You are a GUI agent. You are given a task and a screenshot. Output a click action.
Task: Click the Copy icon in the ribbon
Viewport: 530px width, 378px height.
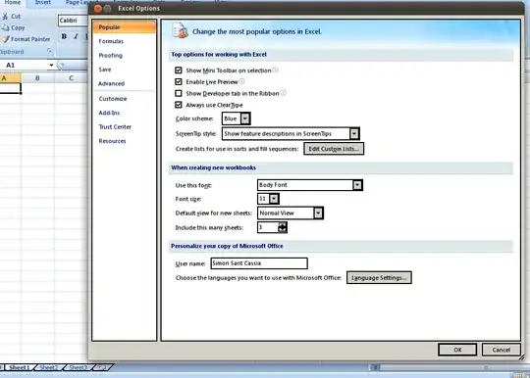[x=5, y=27]
